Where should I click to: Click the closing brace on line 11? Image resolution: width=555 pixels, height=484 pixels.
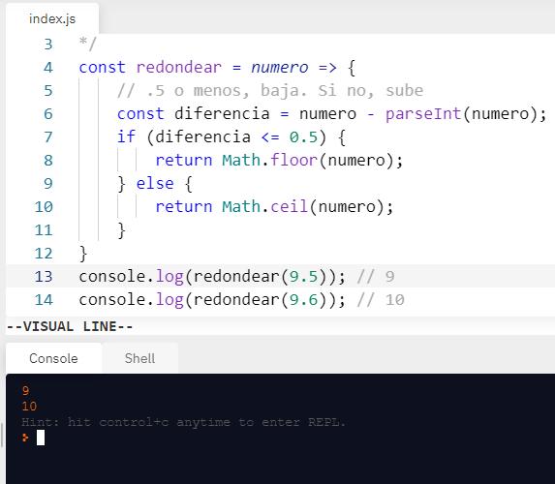pyautogui.click(x=121, y=230)
